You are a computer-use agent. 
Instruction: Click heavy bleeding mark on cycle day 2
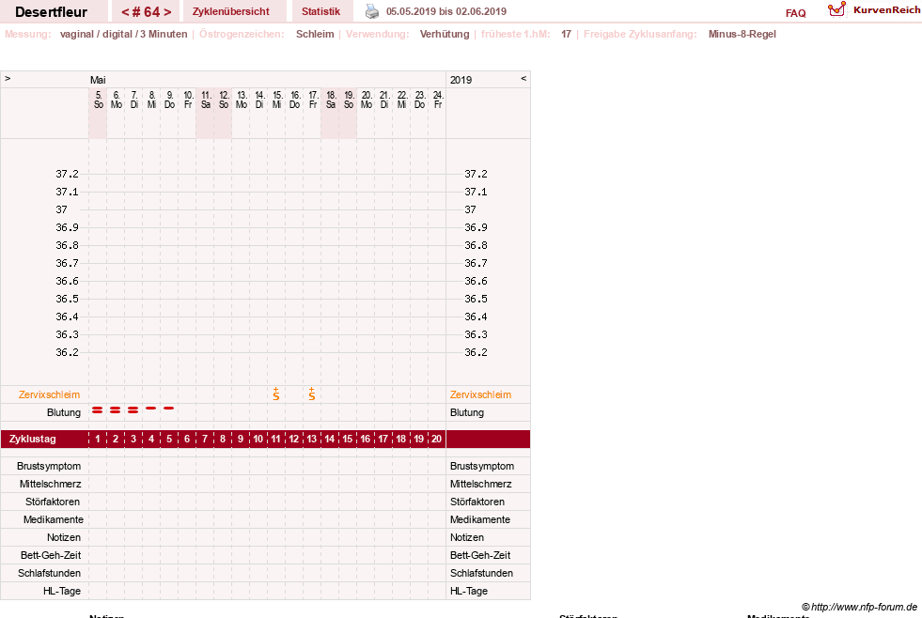116,409
